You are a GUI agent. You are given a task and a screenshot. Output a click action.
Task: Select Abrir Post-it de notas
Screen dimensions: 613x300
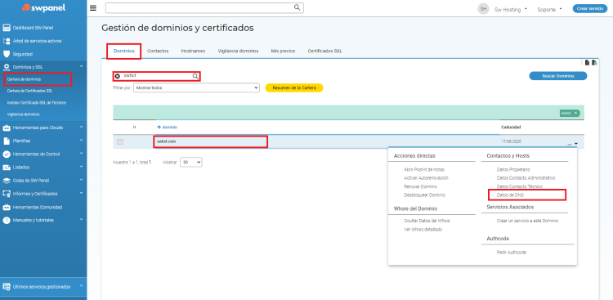[424, 170]
